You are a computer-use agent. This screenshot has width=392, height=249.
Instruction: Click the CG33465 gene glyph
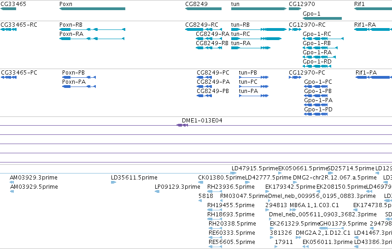8,9
